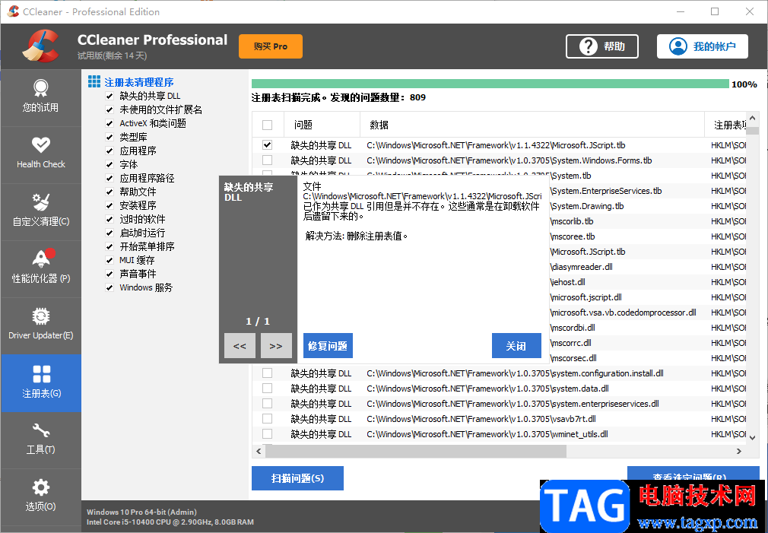This screenshot has width=768, height=533.
Task: Uncheck the MUI 缓存 option
Action: coord(108,259)
